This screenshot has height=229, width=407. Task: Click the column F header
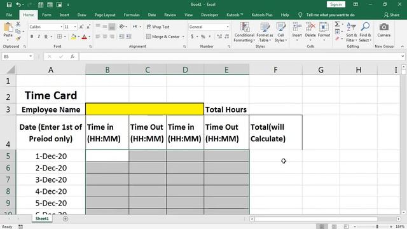[x=275, y=69]
